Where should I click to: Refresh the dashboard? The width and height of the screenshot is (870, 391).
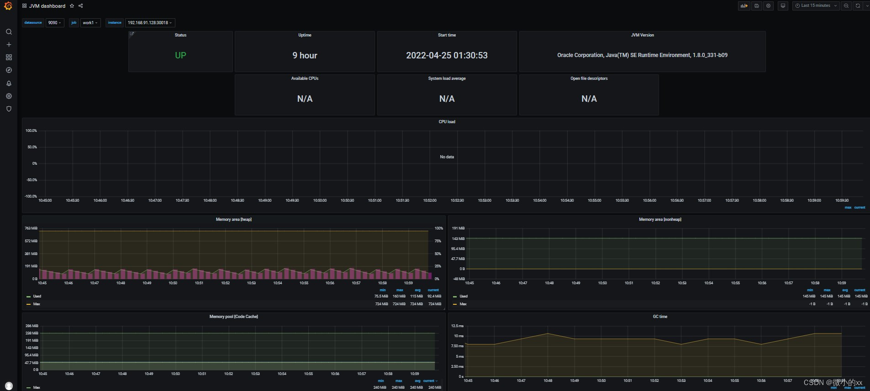click(x=858, y=6)
